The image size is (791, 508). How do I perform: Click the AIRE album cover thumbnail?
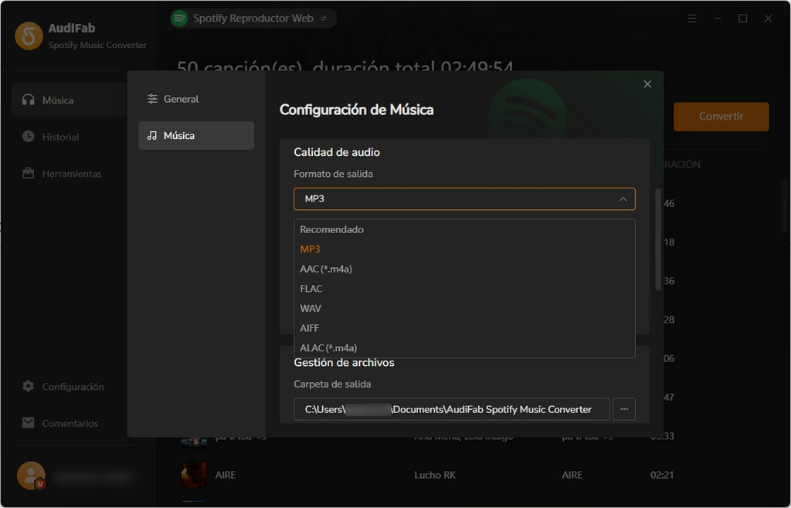(x=194, y=475)
